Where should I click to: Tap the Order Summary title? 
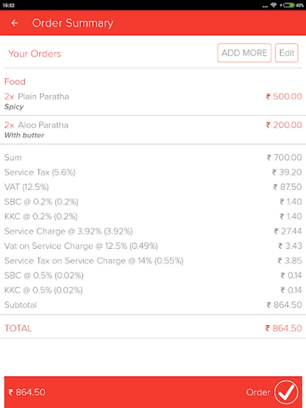[x=73, y=23]
